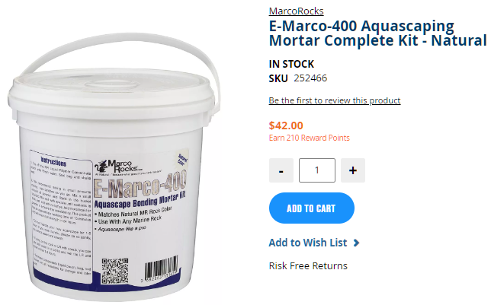Screen dimensions: 491x305
Task: Increase quantity with the plus button
Action: tap(352, 170)
